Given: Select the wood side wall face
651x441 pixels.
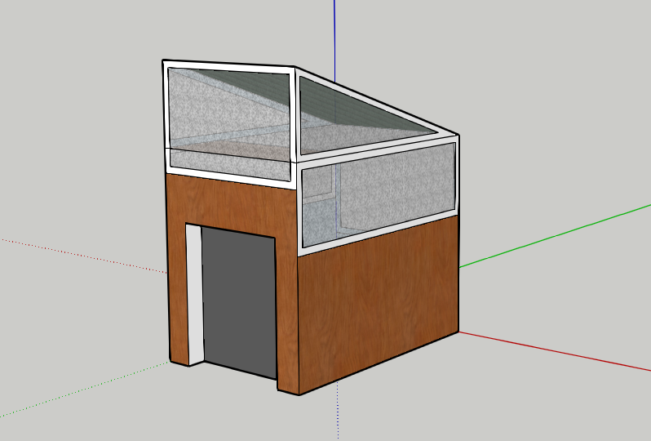Looking at the screenshot, I should point(378,304).
